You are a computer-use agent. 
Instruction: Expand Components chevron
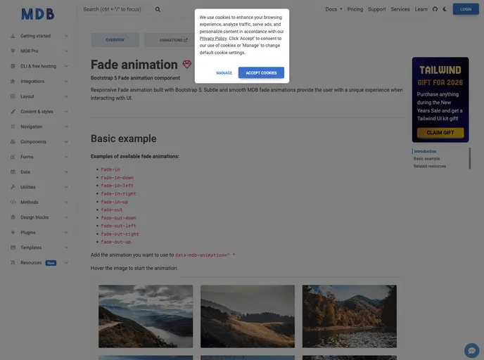pyautogui.click(x=66, y=141)
